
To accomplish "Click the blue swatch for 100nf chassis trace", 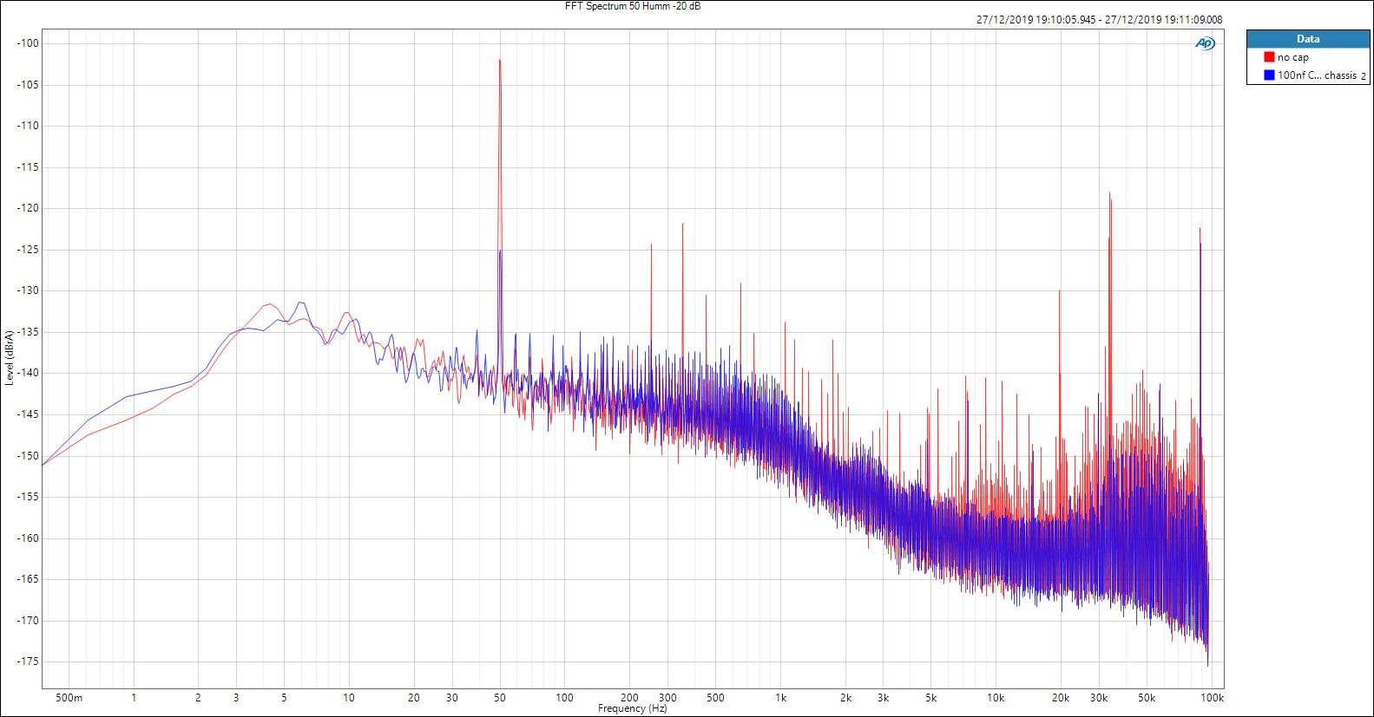I will pos(1269,75).
